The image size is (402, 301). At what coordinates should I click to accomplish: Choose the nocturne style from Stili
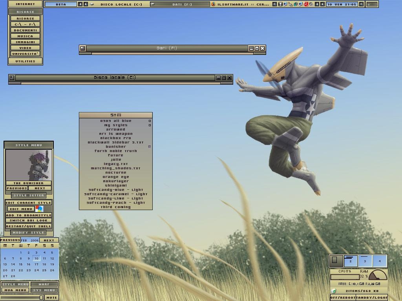tap(116, 172)
